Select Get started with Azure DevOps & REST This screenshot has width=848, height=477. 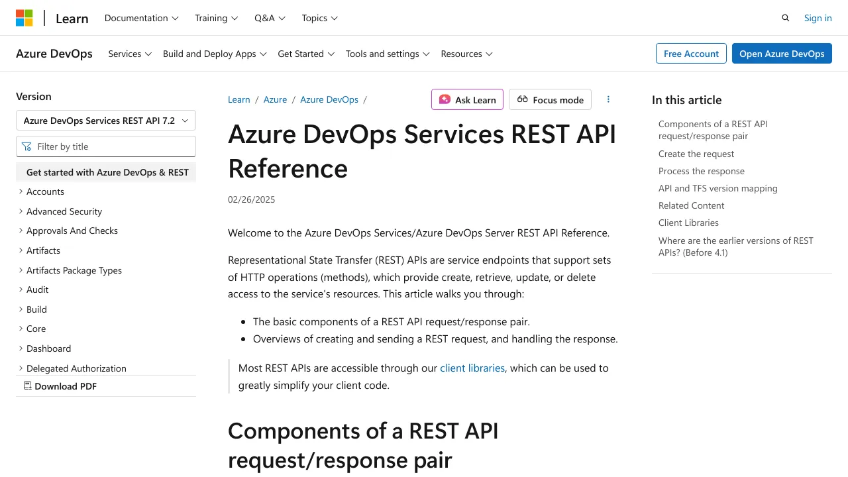[x=106, y=172]
